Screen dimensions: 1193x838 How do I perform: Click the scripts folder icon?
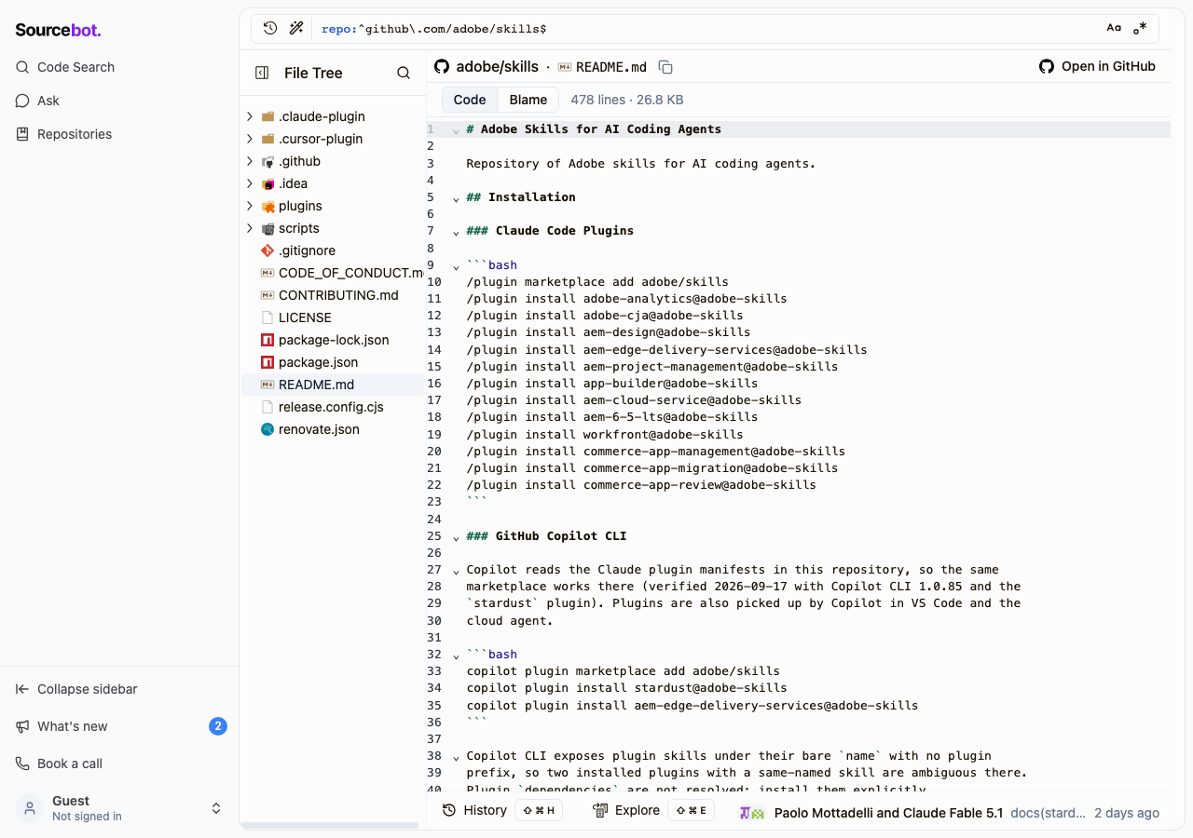coord(267,228)
